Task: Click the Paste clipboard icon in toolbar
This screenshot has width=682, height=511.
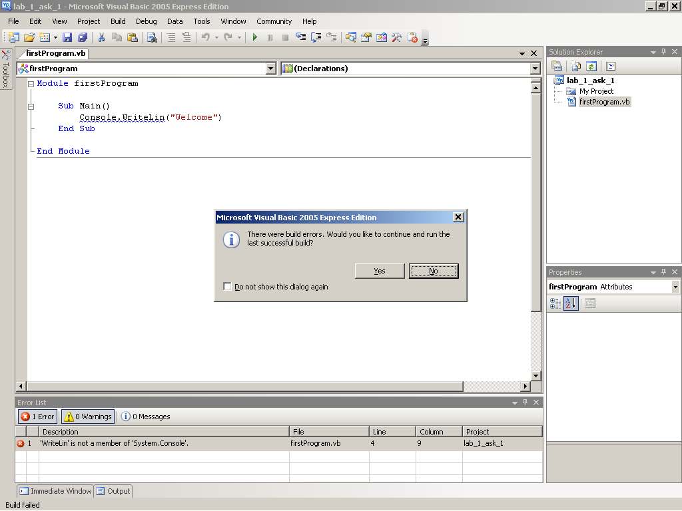Action: tap(133, 37)
